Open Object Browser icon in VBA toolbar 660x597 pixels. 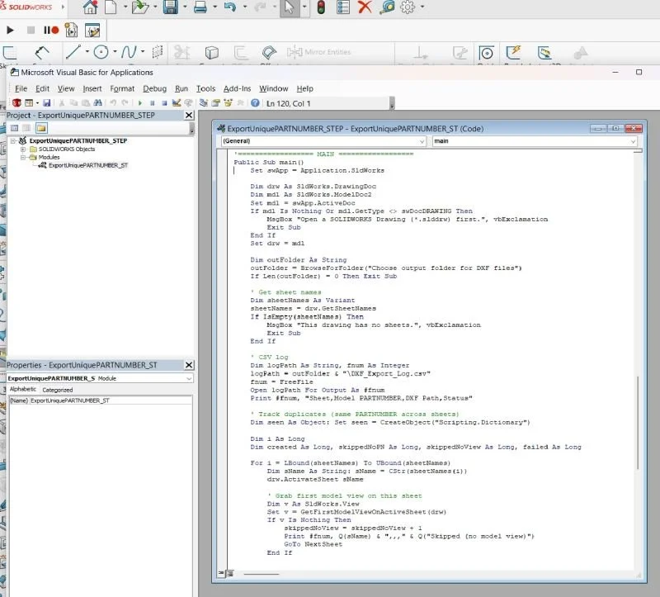click(x=229, y=102)
